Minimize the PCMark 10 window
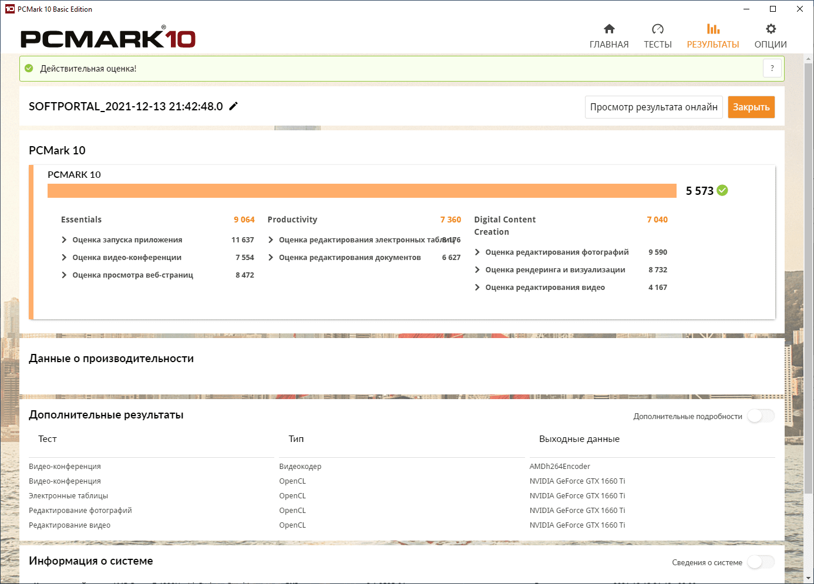Viewport: 814px width, 584px height. [x=746, y=9]
